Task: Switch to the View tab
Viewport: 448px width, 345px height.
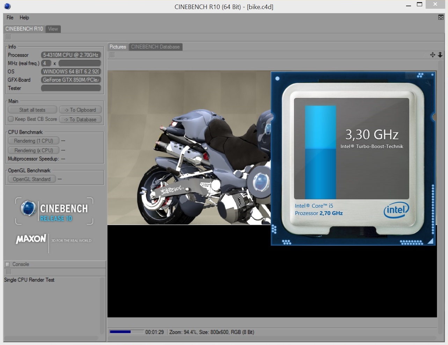Action: click(x=53, y=29)
